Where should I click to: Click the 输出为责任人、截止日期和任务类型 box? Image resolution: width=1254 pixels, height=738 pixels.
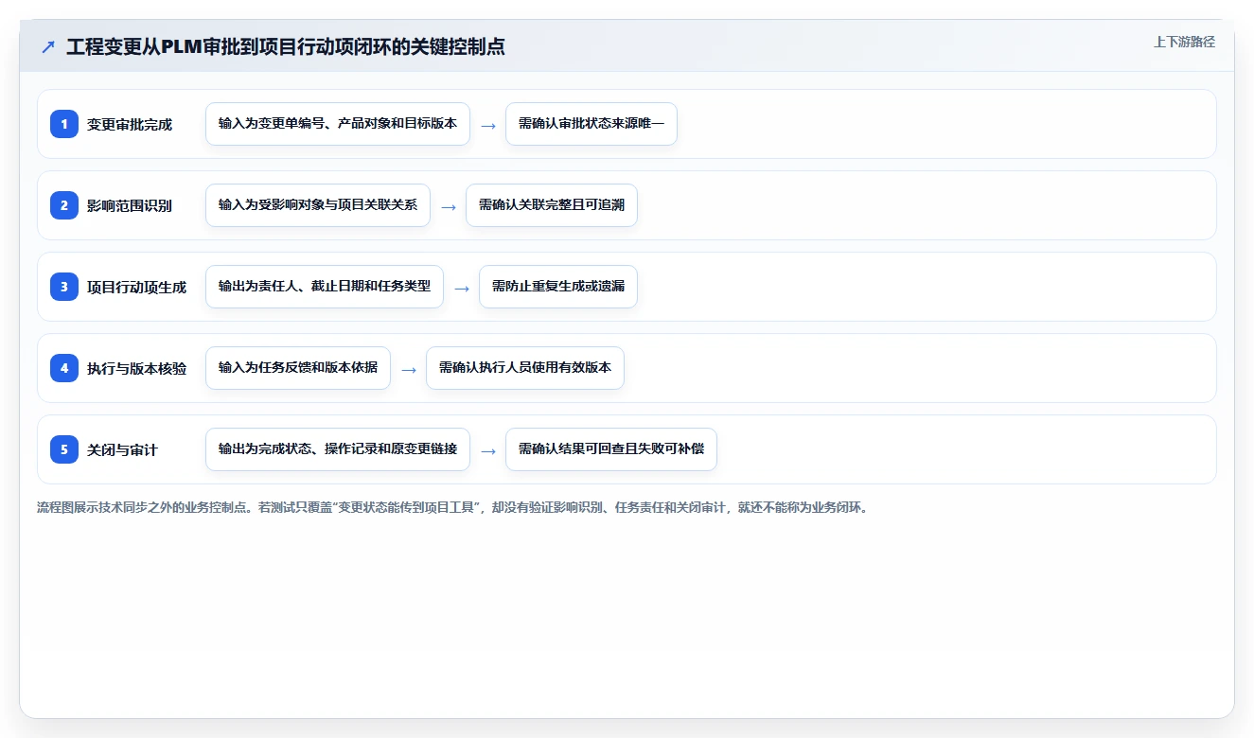tap(325, 287)
